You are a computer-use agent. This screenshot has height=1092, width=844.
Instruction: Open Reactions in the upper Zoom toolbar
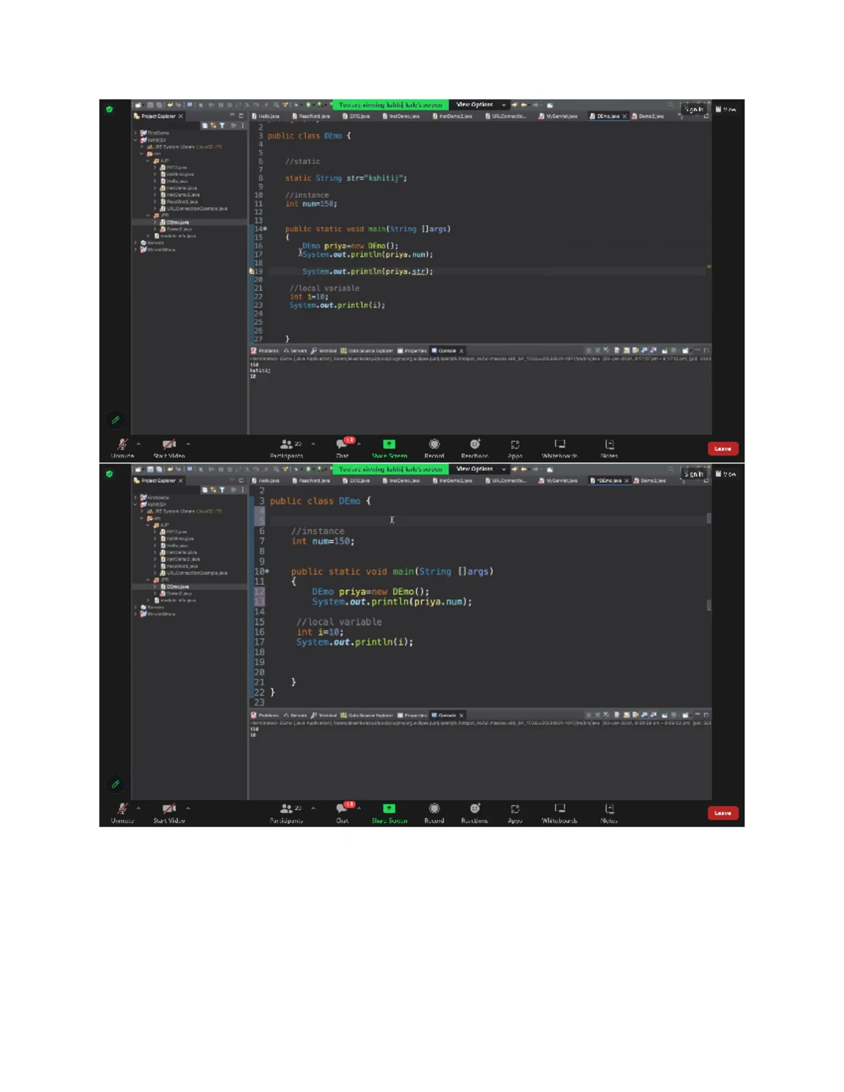tap(475, 444)
